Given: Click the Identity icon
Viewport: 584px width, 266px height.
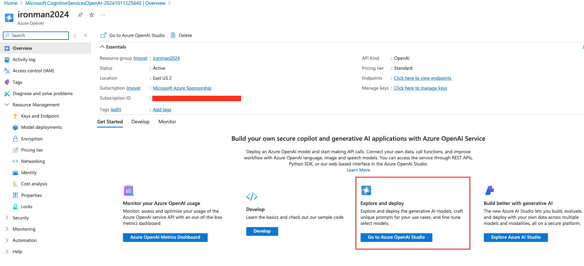Looking at the screenshot, I should 15,173.
